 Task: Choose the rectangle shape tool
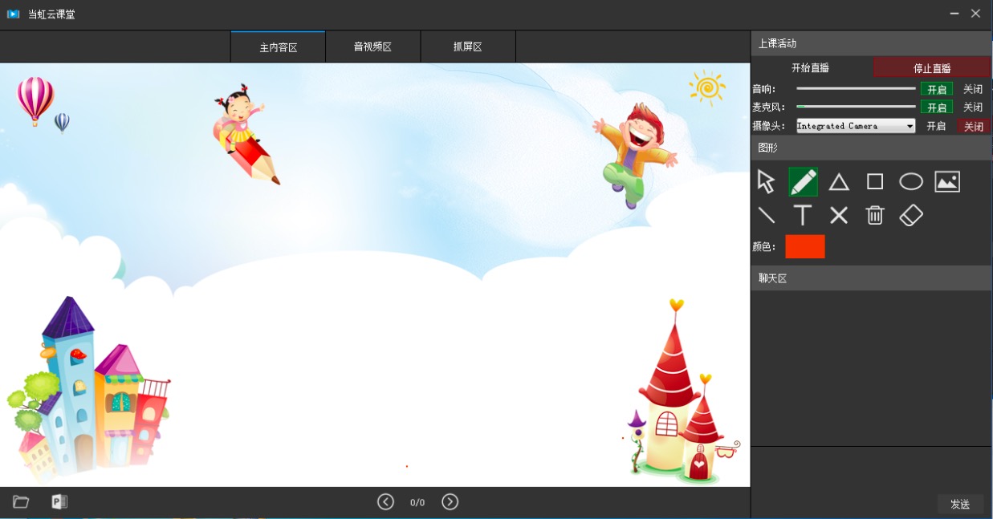point(875,182)
